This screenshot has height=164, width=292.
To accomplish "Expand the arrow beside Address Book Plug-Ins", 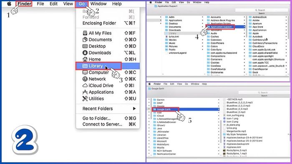I will tap(244, 20).
